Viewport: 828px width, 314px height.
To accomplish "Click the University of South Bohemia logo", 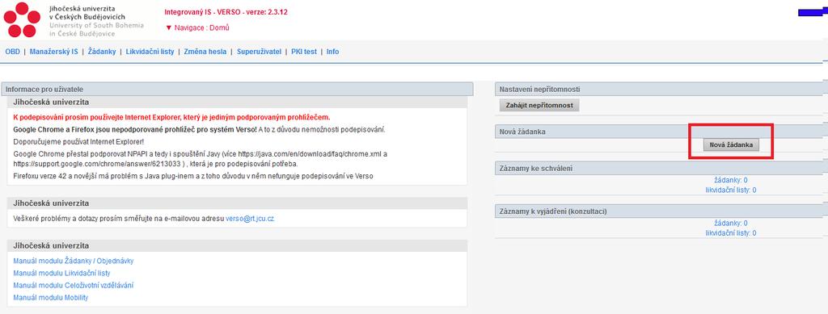I will pyautogui.click(x=22, y=20).
